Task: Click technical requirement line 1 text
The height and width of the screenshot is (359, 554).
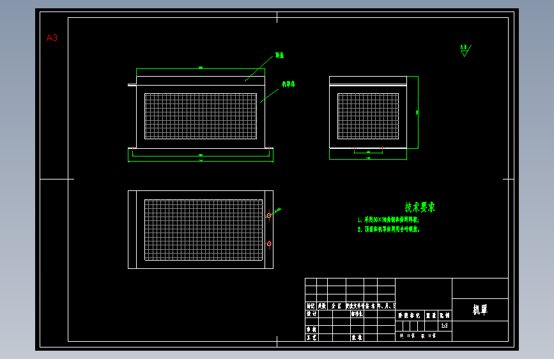Action: 389,220
